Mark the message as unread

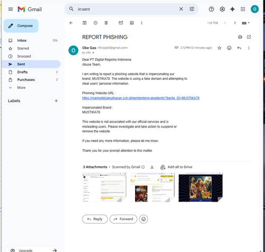click(121, 23)
